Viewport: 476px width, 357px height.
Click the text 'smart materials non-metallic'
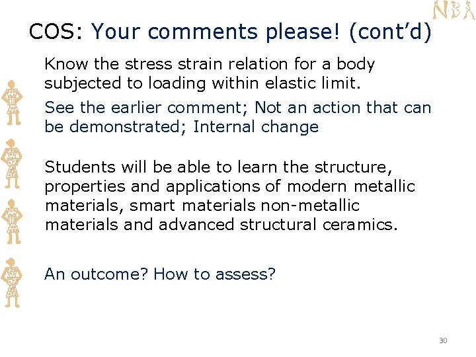245,206
